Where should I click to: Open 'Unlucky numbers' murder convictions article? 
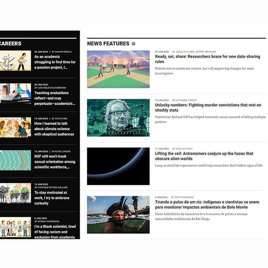point(208,108)
